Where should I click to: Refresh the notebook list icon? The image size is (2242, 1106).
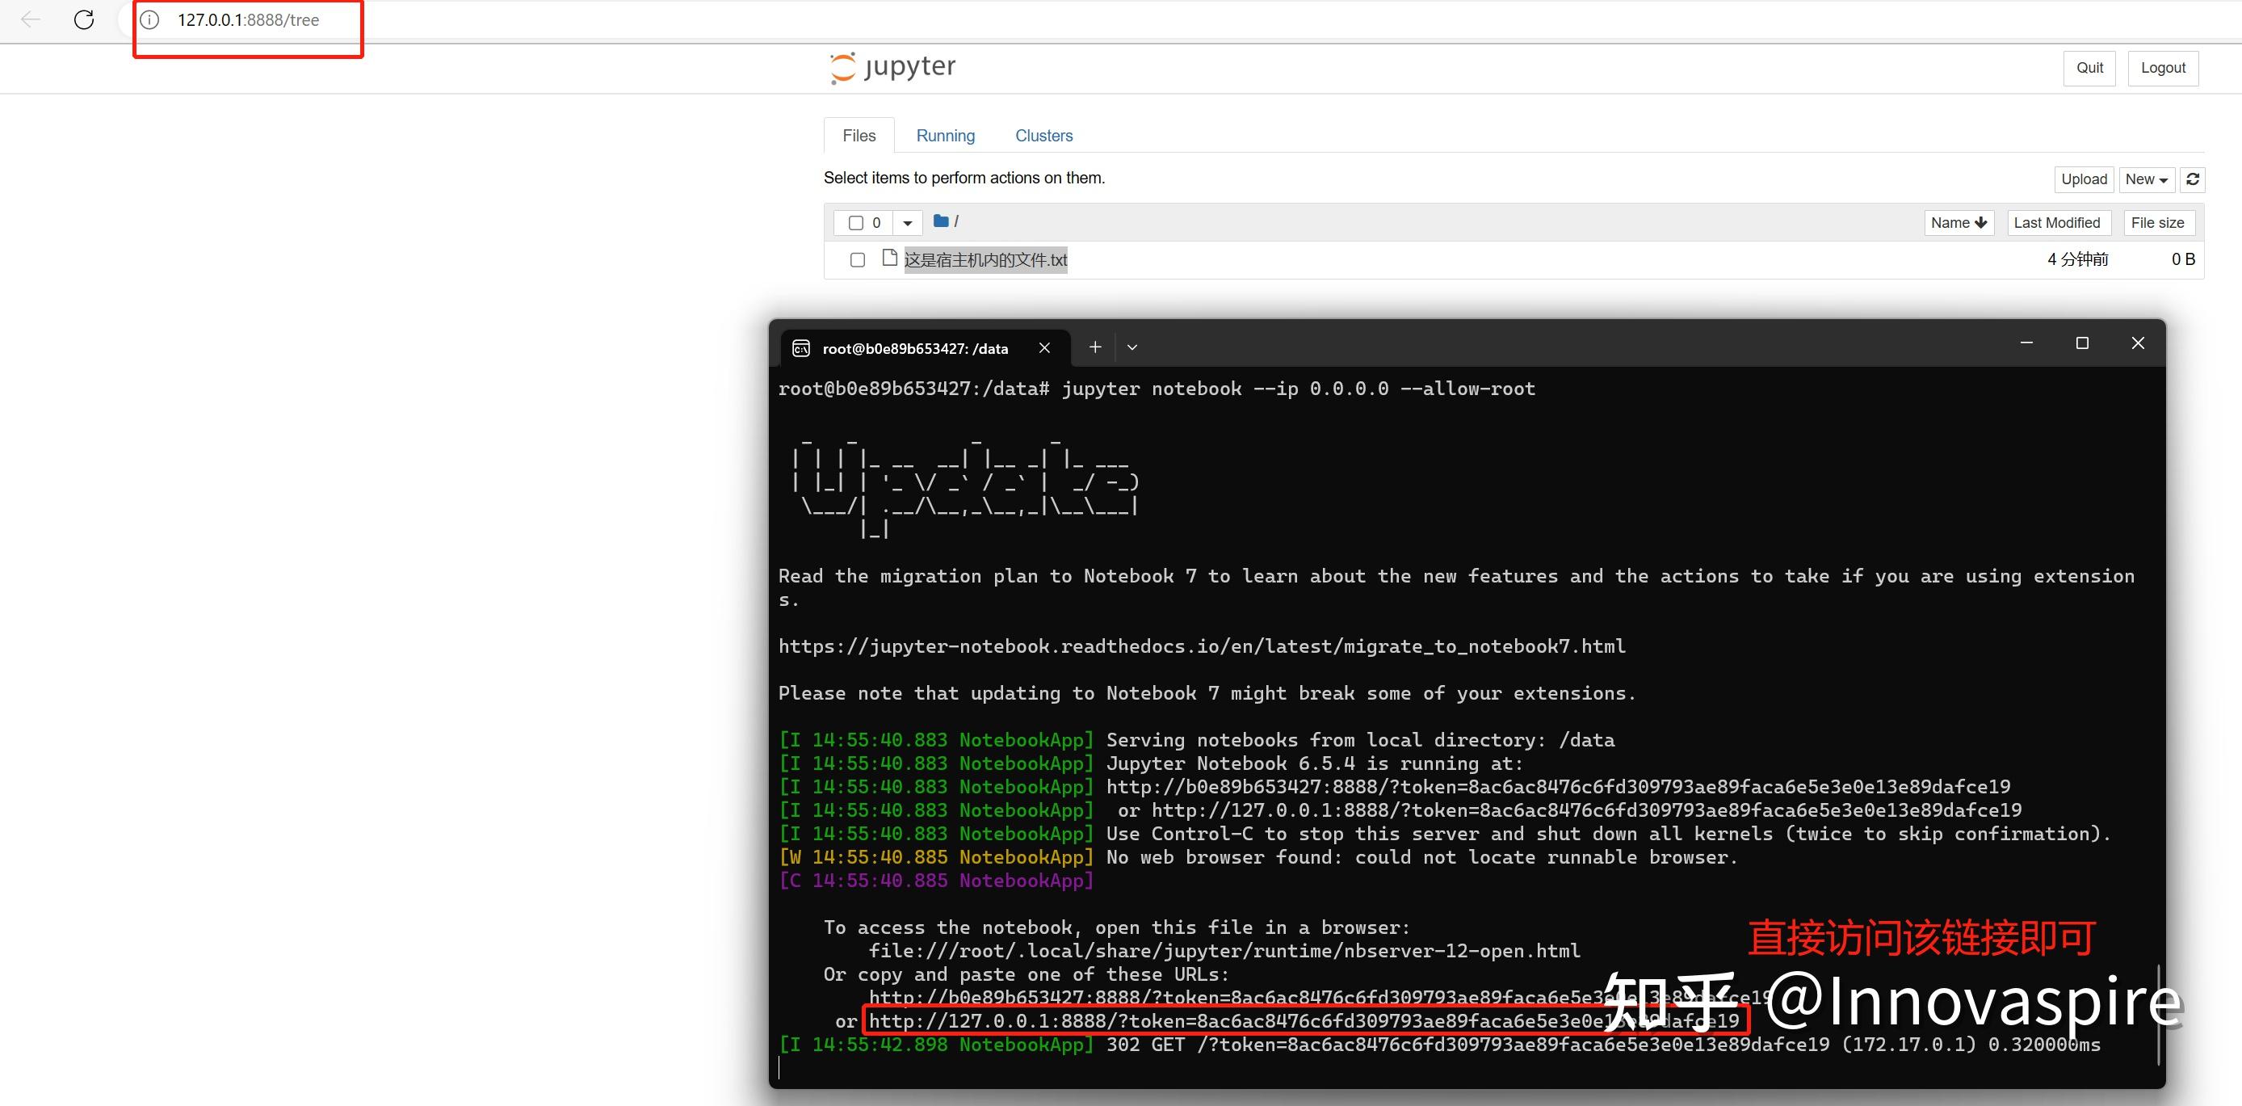(2193, 179)
